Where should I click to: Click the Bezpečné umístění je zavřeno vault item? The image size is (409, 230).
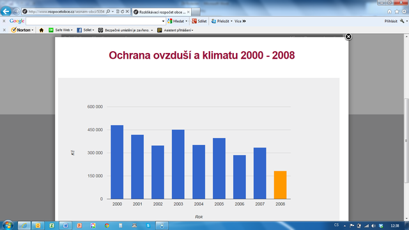[x=125, y=30]
